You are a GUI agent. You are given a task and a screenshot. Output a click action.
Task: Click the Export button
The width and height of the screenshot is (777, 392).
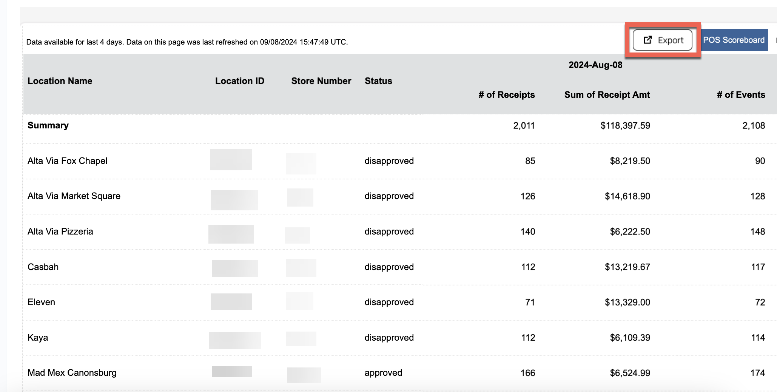pos(662,40)
